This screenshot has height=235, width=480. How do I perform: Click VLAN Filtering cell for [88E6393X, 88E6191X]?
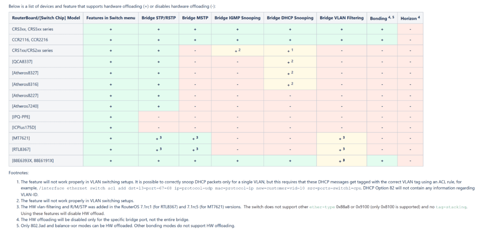pyautogui.click(x=342, y=161)
